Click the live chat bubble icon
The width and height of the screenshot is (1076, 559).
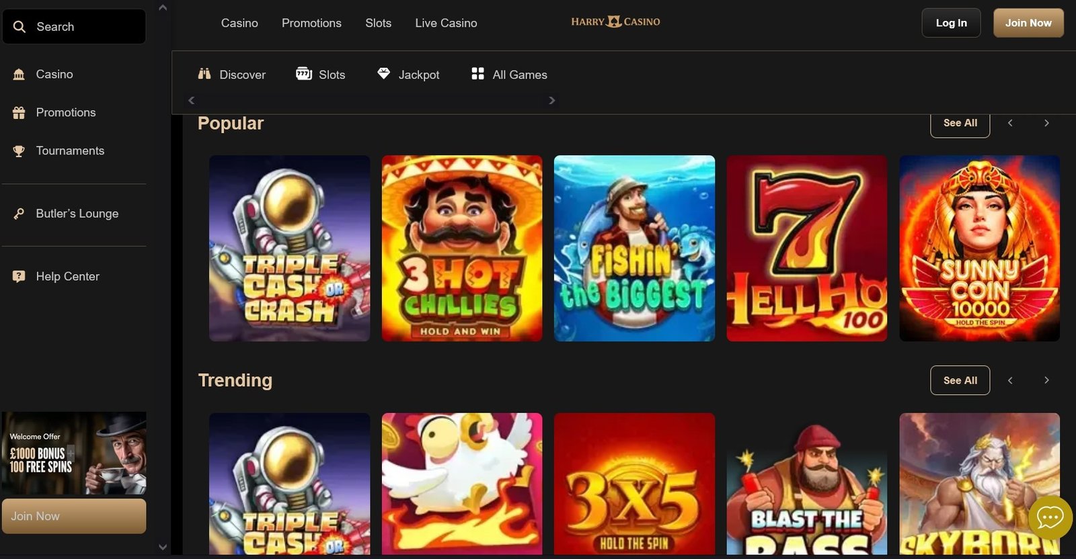tap(1050, 517)
